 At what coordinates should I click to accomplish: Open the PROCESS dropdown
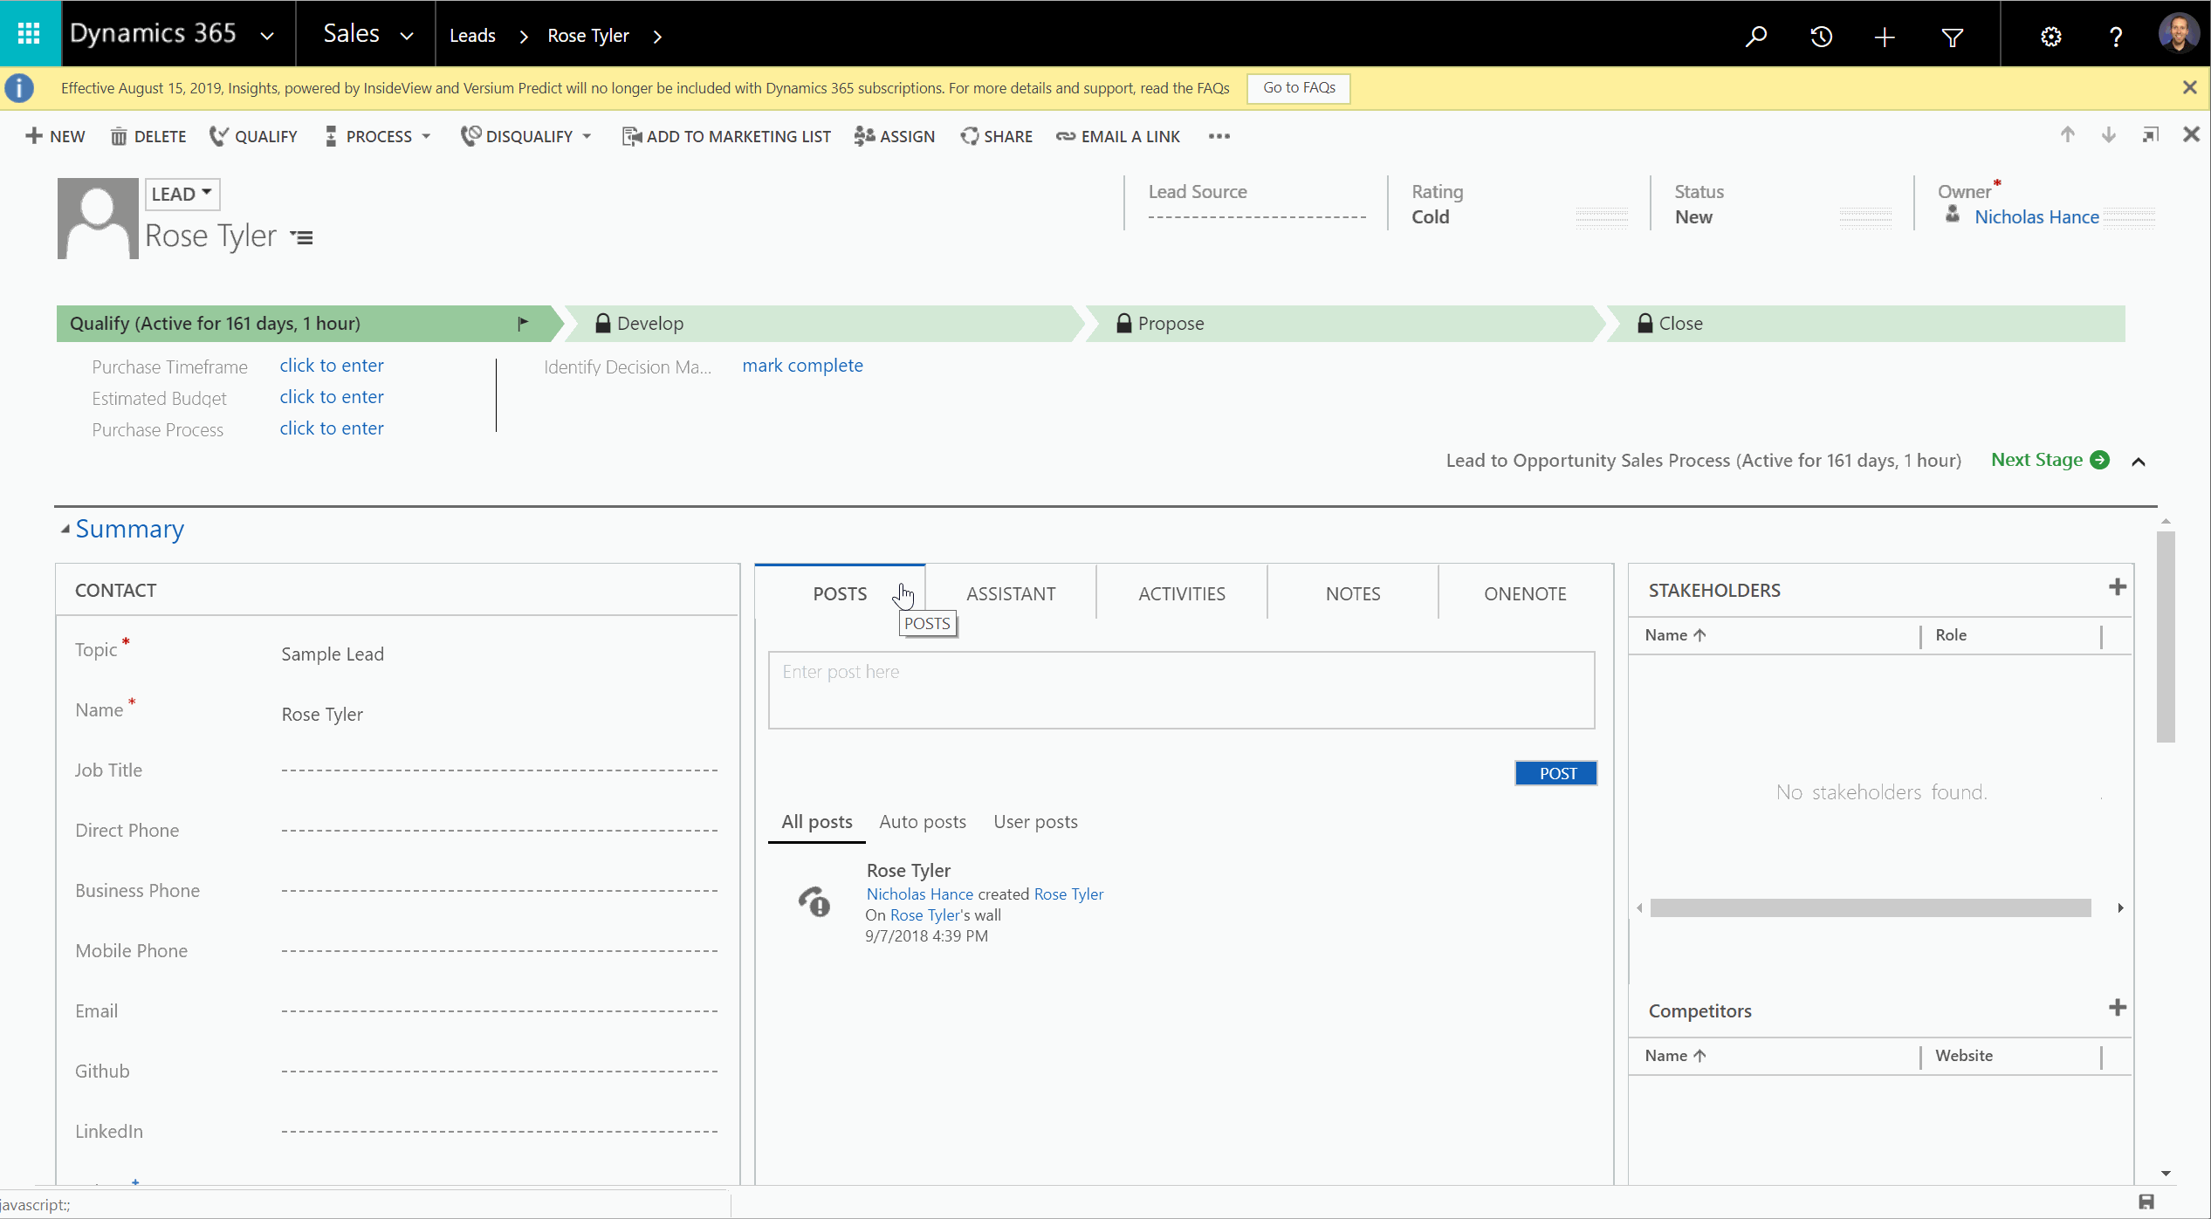pyautogui.click(x=378, y=136)
